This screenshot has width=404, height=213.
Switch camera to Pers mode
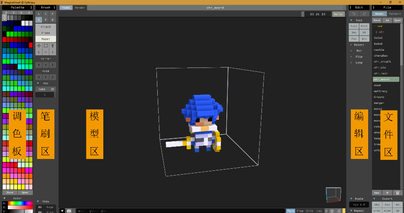point(291,211)
